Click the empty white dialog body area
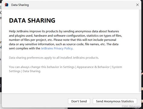 70,83
